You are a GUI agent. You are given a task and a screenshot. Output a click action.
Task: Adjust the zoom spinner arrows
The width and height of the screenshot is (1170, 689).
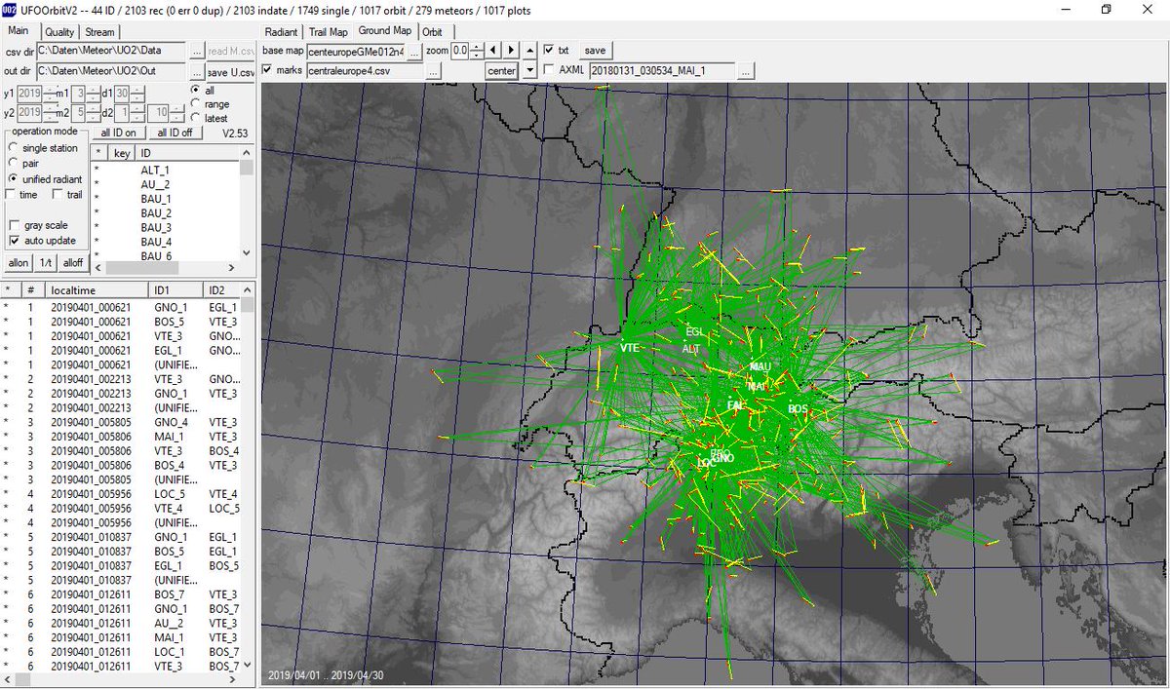point(477,51)
